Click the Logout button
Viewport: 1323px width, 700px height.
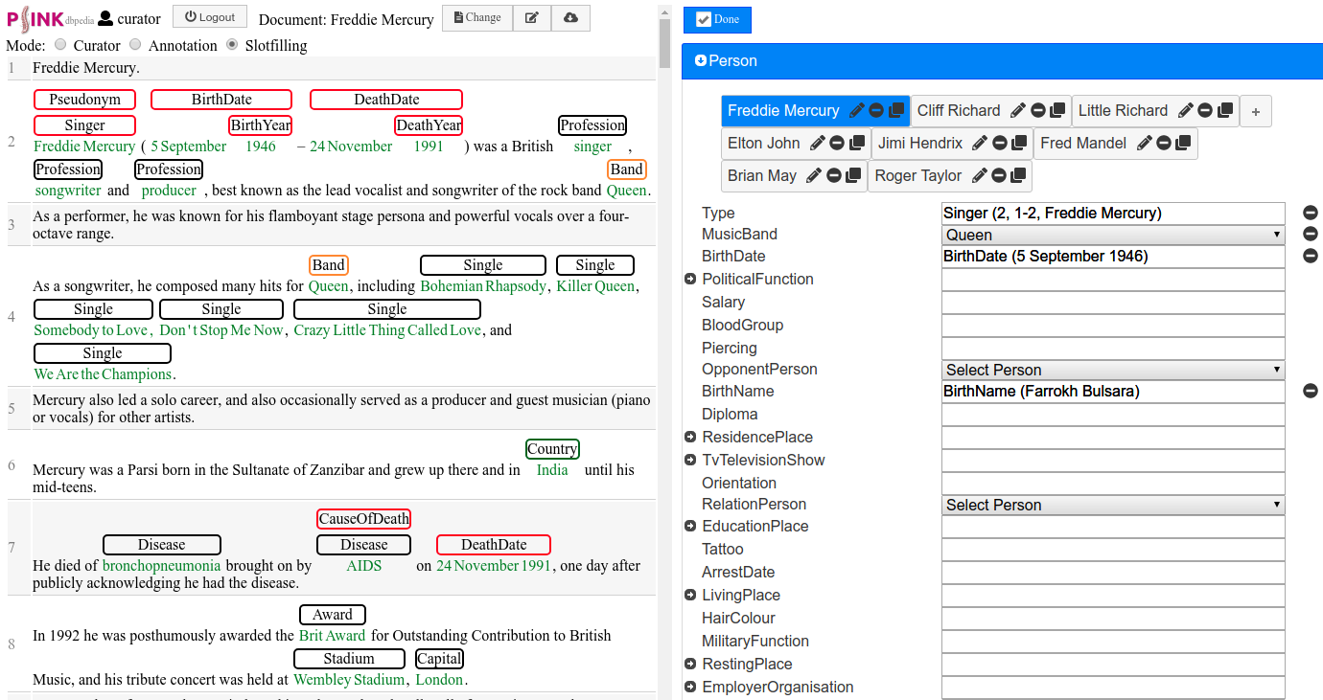210,17
